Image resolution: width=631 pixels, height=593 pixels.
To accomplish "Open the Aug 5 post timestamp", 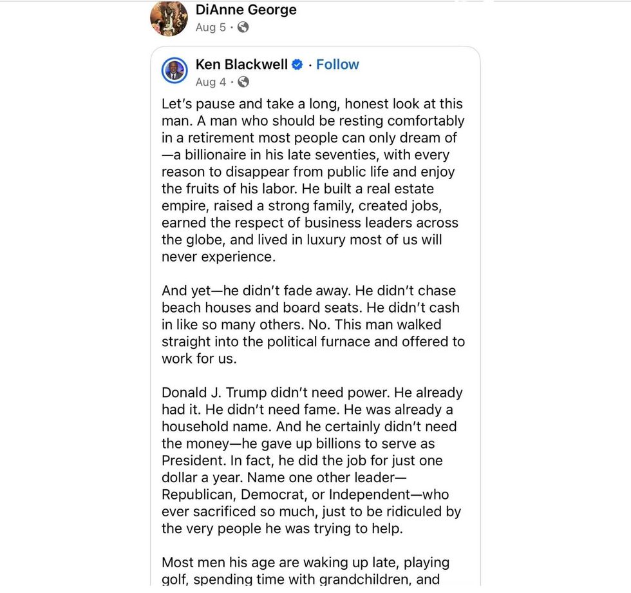I will pos(211,27).
